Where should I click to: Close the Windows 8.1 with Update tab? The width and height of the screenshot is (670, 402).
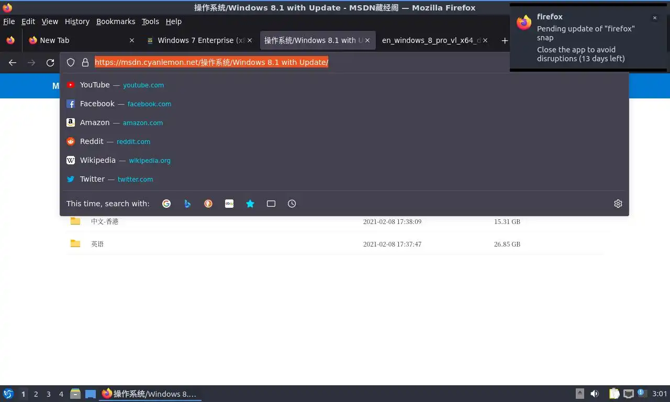click(367, 40)
